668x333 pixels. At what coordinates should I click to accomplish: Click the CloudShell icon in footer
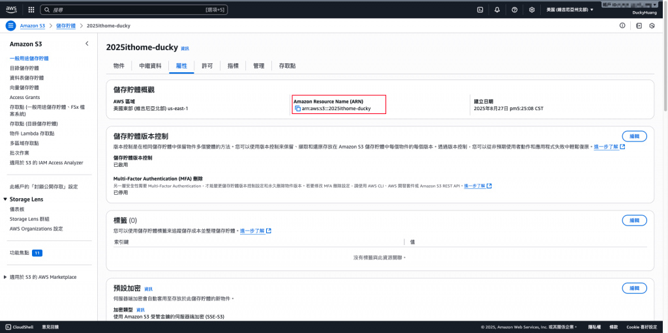pos(8,327)
